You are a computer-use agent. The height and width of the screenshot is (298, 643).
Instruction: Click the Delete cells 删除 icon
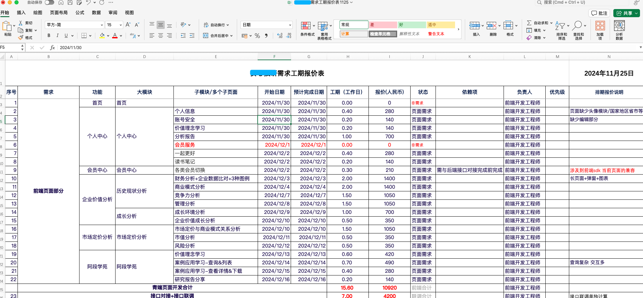coord(491,26)
